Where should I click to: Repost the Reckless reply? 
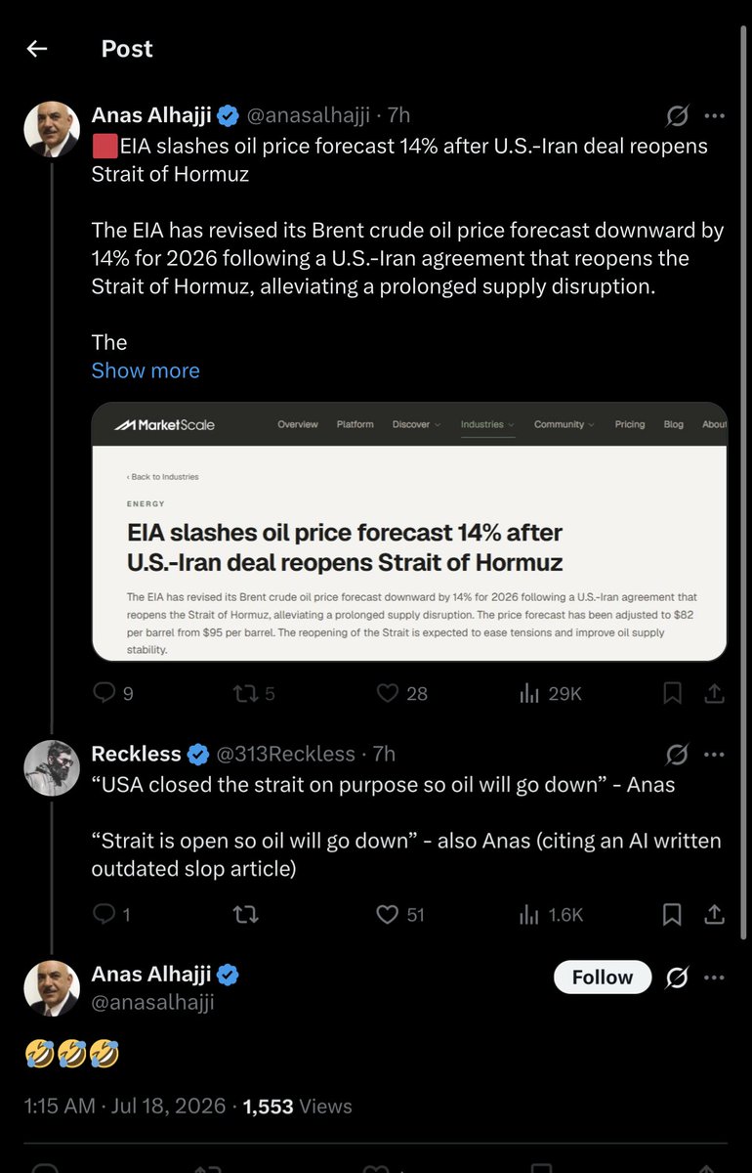(x=245, y=914)
